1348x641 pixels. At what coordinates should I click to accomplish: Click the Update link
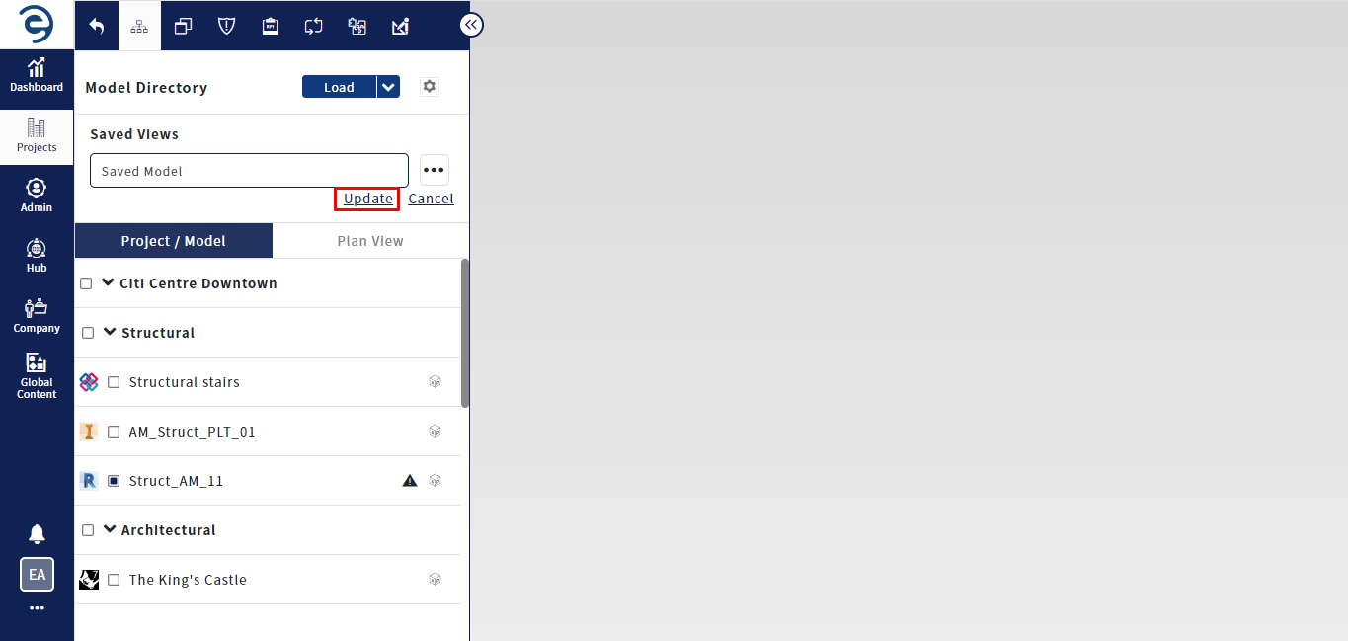coord(368,199)
